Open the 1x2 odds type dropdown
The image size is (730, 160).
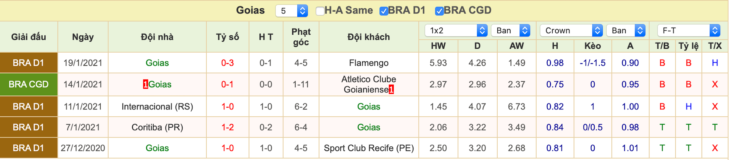[456, 31]
